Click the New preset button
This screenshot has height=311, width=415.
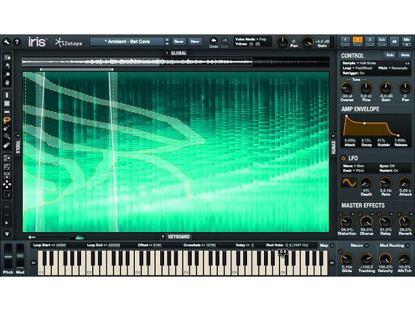point(195,41)
